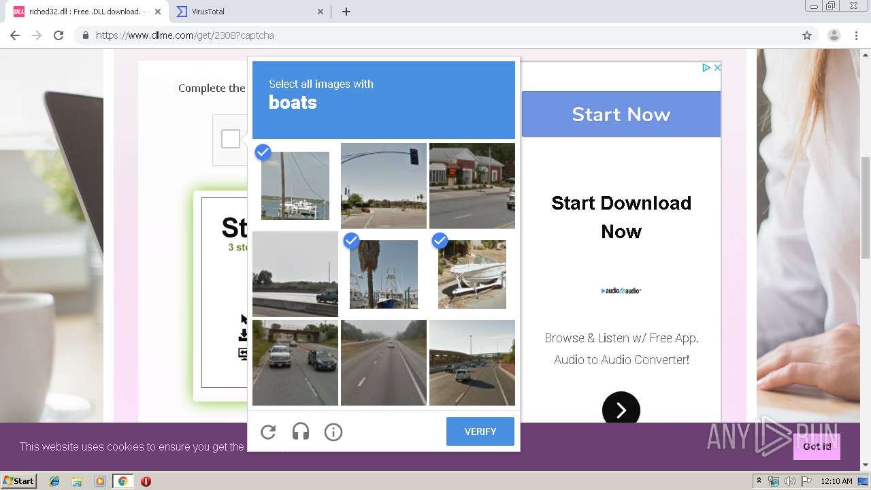Screen dimensions: 871x490
Task: Open the media player taskbar icon
Action: point(100,481)
